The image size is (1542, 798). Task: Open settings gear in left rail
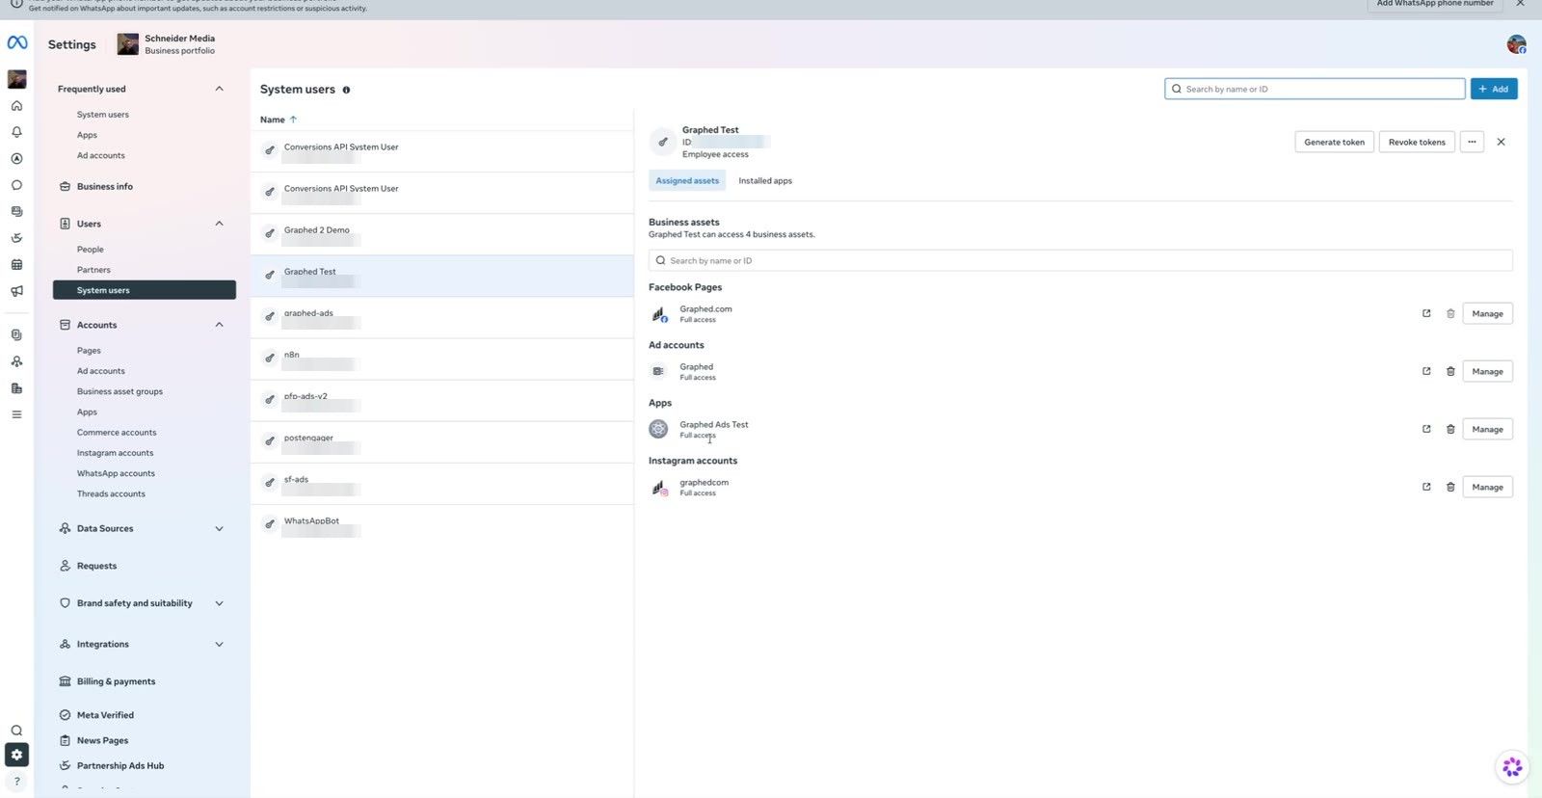pos(16,755)
